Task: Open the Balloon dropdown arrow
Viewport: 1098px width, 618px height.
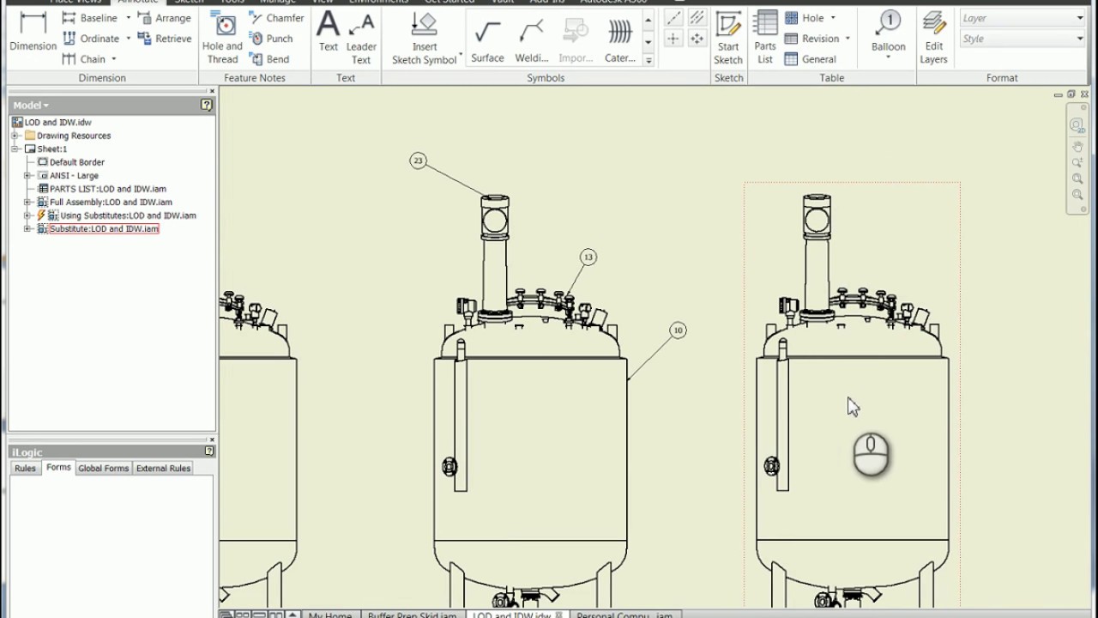Action: 889,58
